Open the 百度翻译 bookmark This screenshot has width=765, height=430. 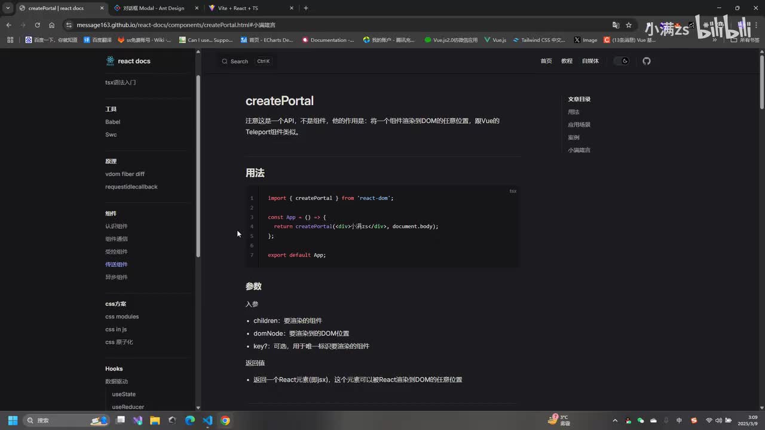(97, 40)
